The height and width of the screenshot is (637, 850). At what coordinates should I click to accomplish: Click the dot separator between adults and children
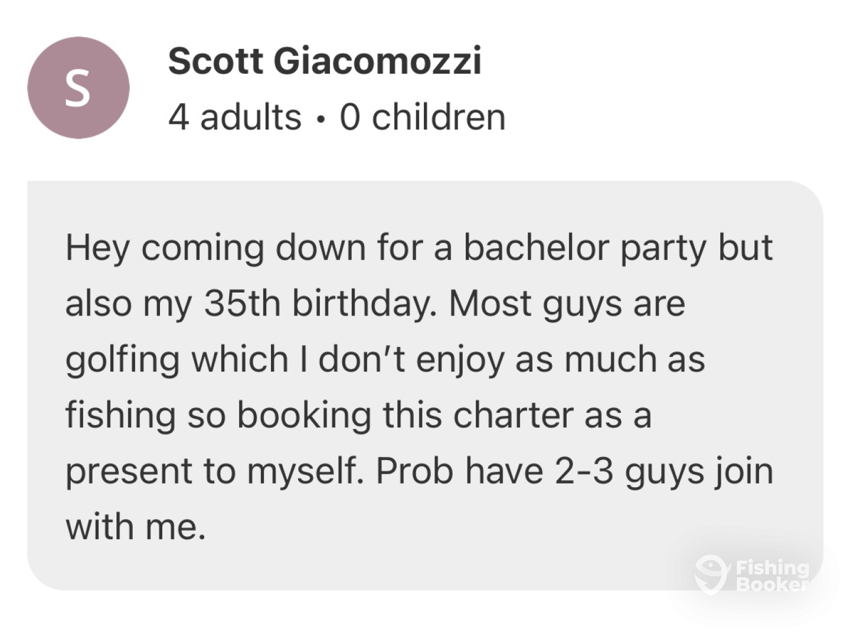pyautogui.click(x=320, y=119)
